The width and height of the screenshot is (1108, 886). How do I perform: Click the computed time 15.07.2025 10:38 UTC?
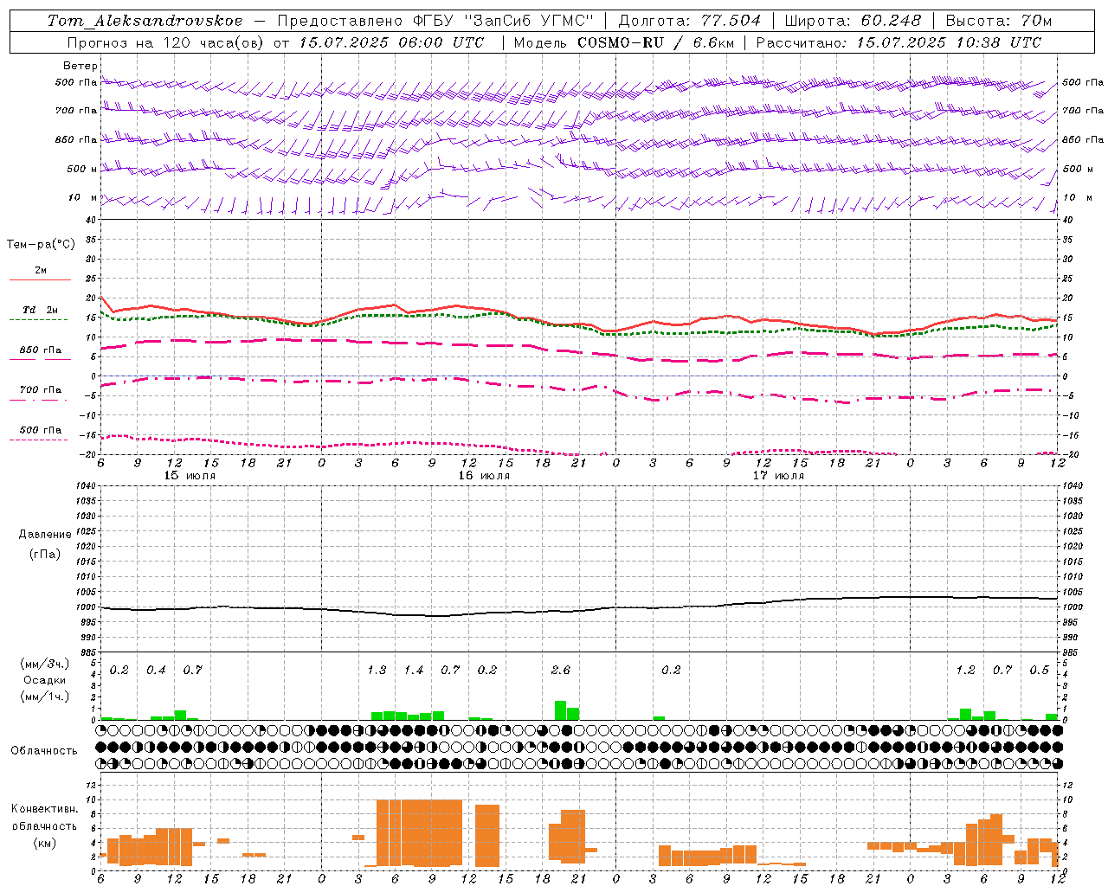tap(949, 42)
